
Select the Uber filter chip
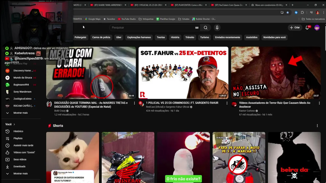pos(119,37)
